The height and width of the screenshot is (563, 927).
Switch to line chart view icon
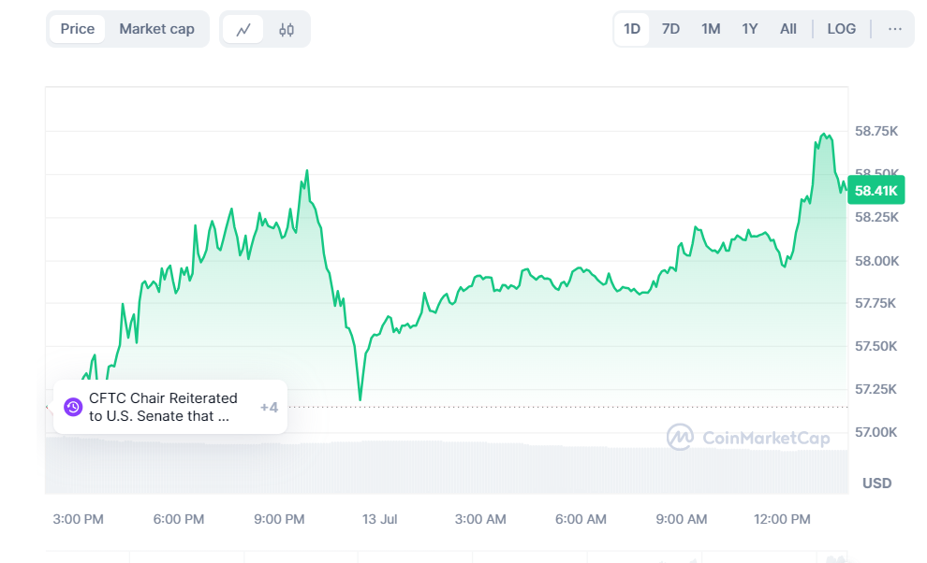point(243,30)
